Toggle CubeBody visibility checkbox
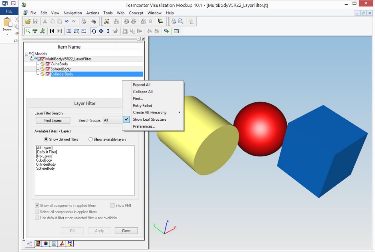Viewport: 375px width, 252px height. click(48, 64)
